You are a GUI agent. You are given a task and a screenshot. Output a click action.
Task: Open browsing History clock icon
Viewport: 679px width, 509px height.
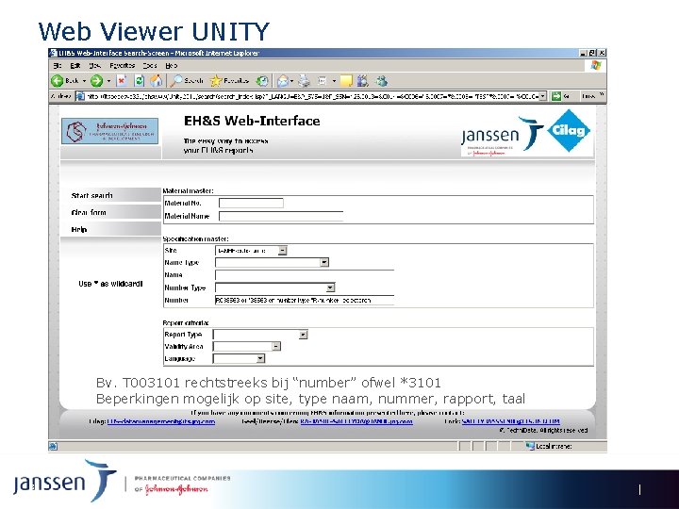pos(262,81)
